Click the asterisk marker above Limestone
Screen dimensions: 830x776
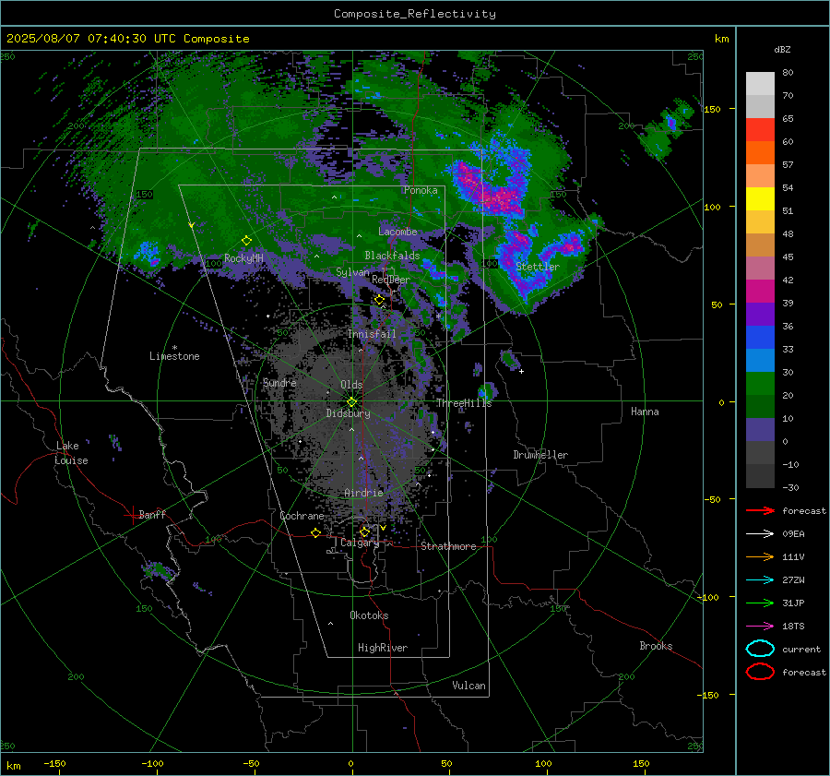[174, 348]
